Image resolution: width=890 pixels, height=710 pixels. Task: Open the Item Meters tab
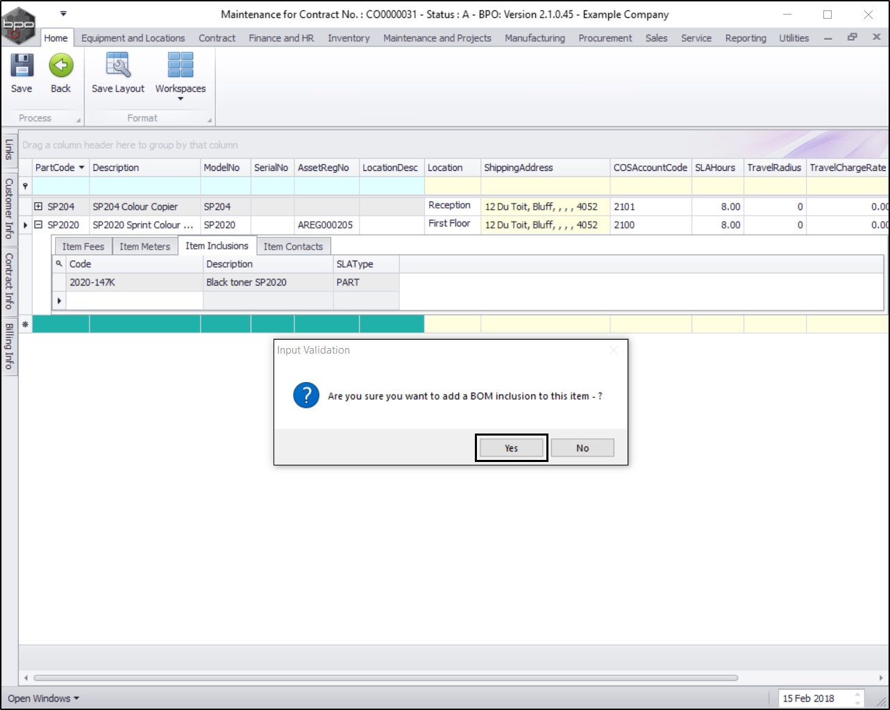[144, 247]
